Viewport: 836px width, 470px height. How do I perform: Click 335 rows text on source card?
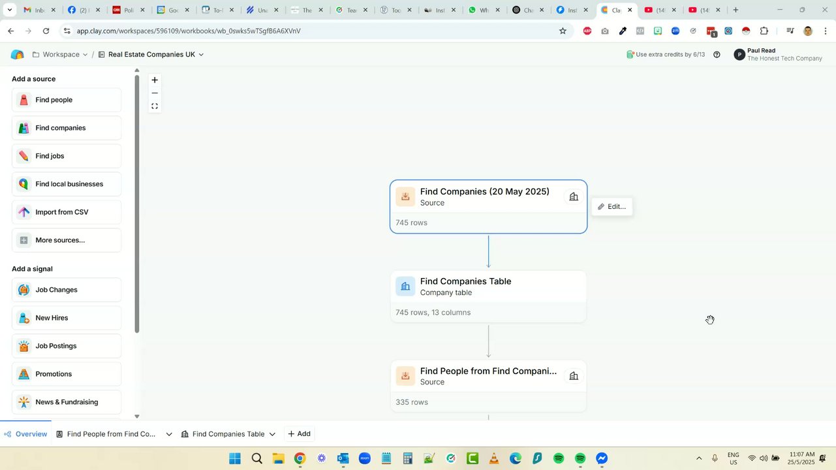[412, 402]
